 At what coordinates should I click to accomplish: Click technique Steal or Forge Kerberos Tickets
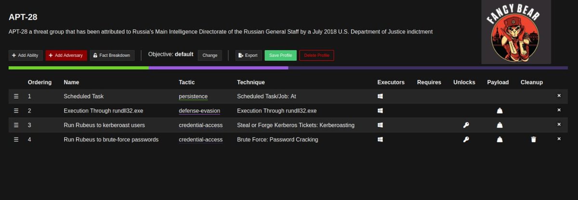(296, 125)
